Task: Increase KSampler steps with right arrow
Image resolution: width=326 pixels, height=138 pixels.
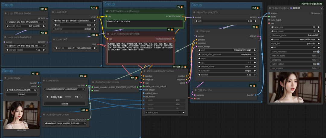Action: 255,59
